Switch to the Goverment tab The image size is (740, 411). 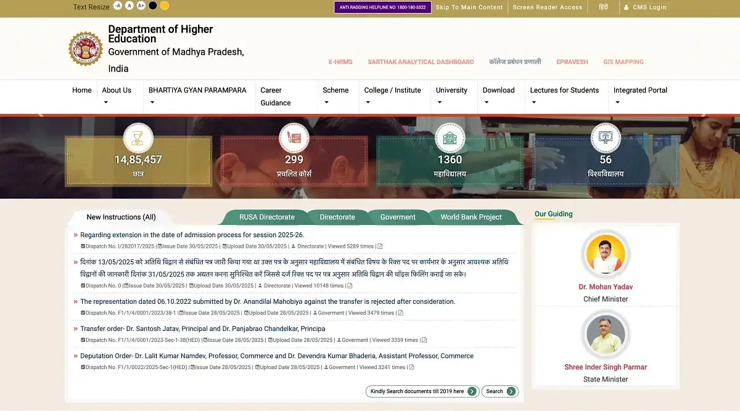coord(398,217)
